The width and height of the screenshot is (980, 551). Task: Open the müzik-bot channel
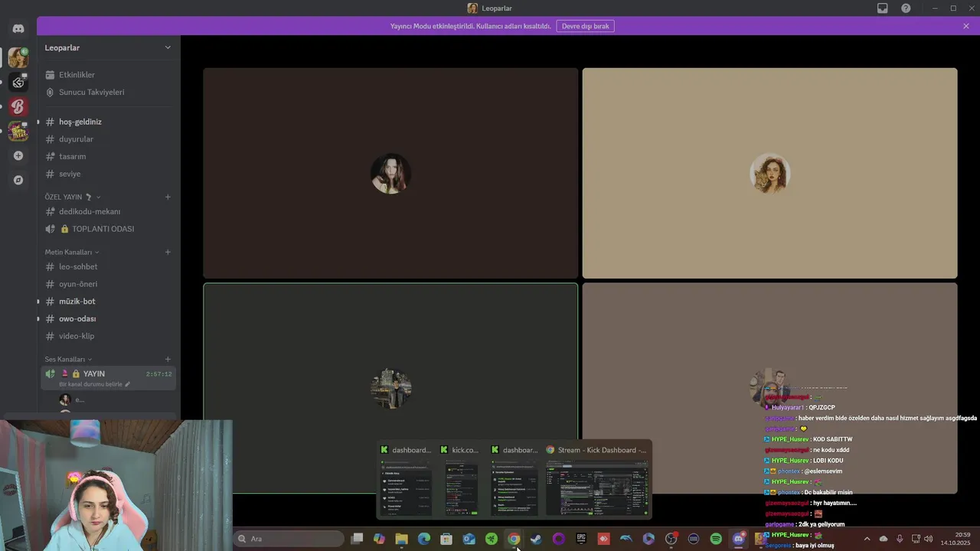(x=108, y=302)
